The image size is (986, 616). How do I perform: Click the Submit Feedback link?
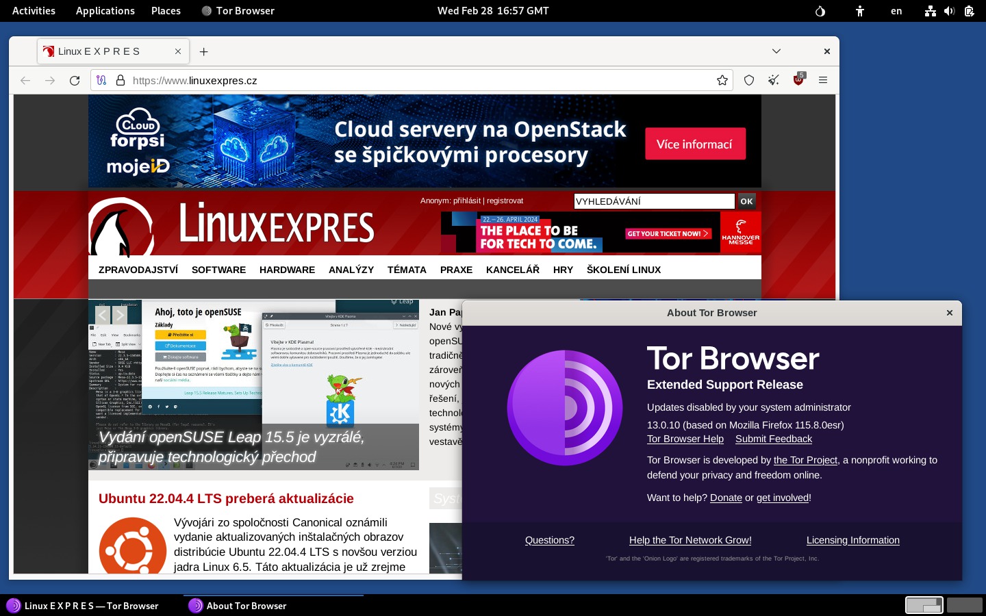click(x=774, y=439)
